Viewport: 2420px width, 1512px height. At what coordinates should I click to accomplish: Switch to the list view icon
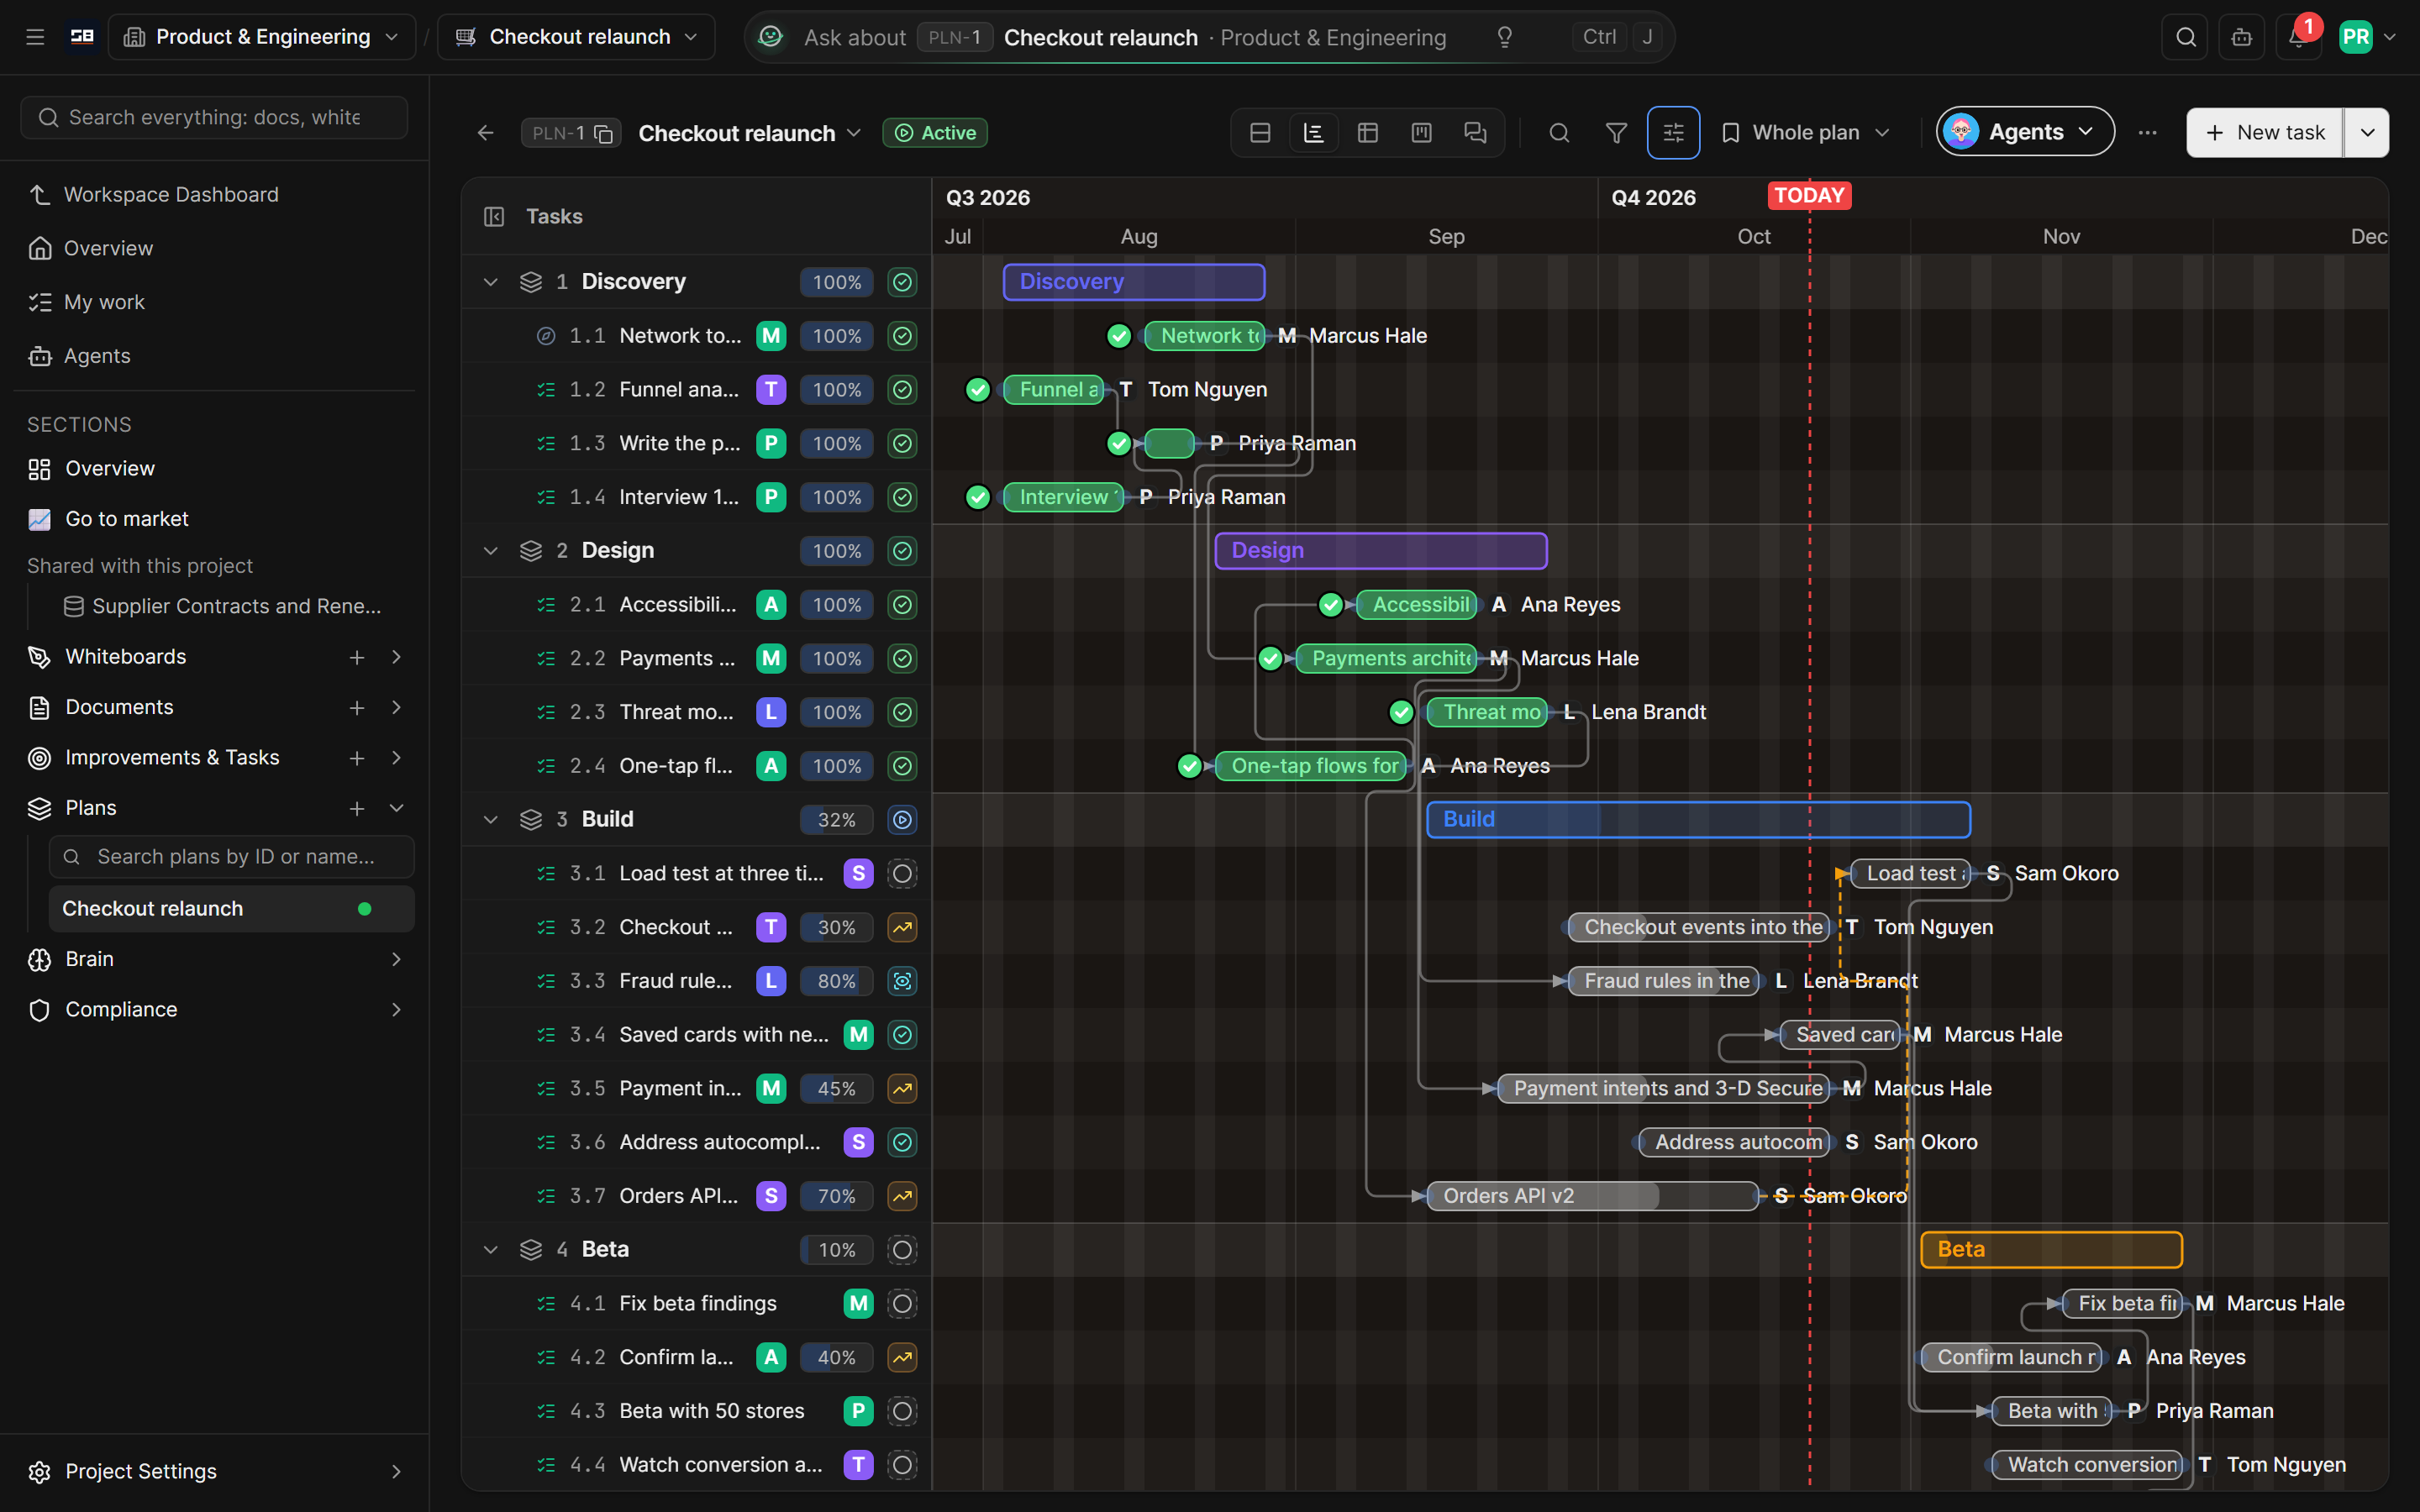point(1260,133)
